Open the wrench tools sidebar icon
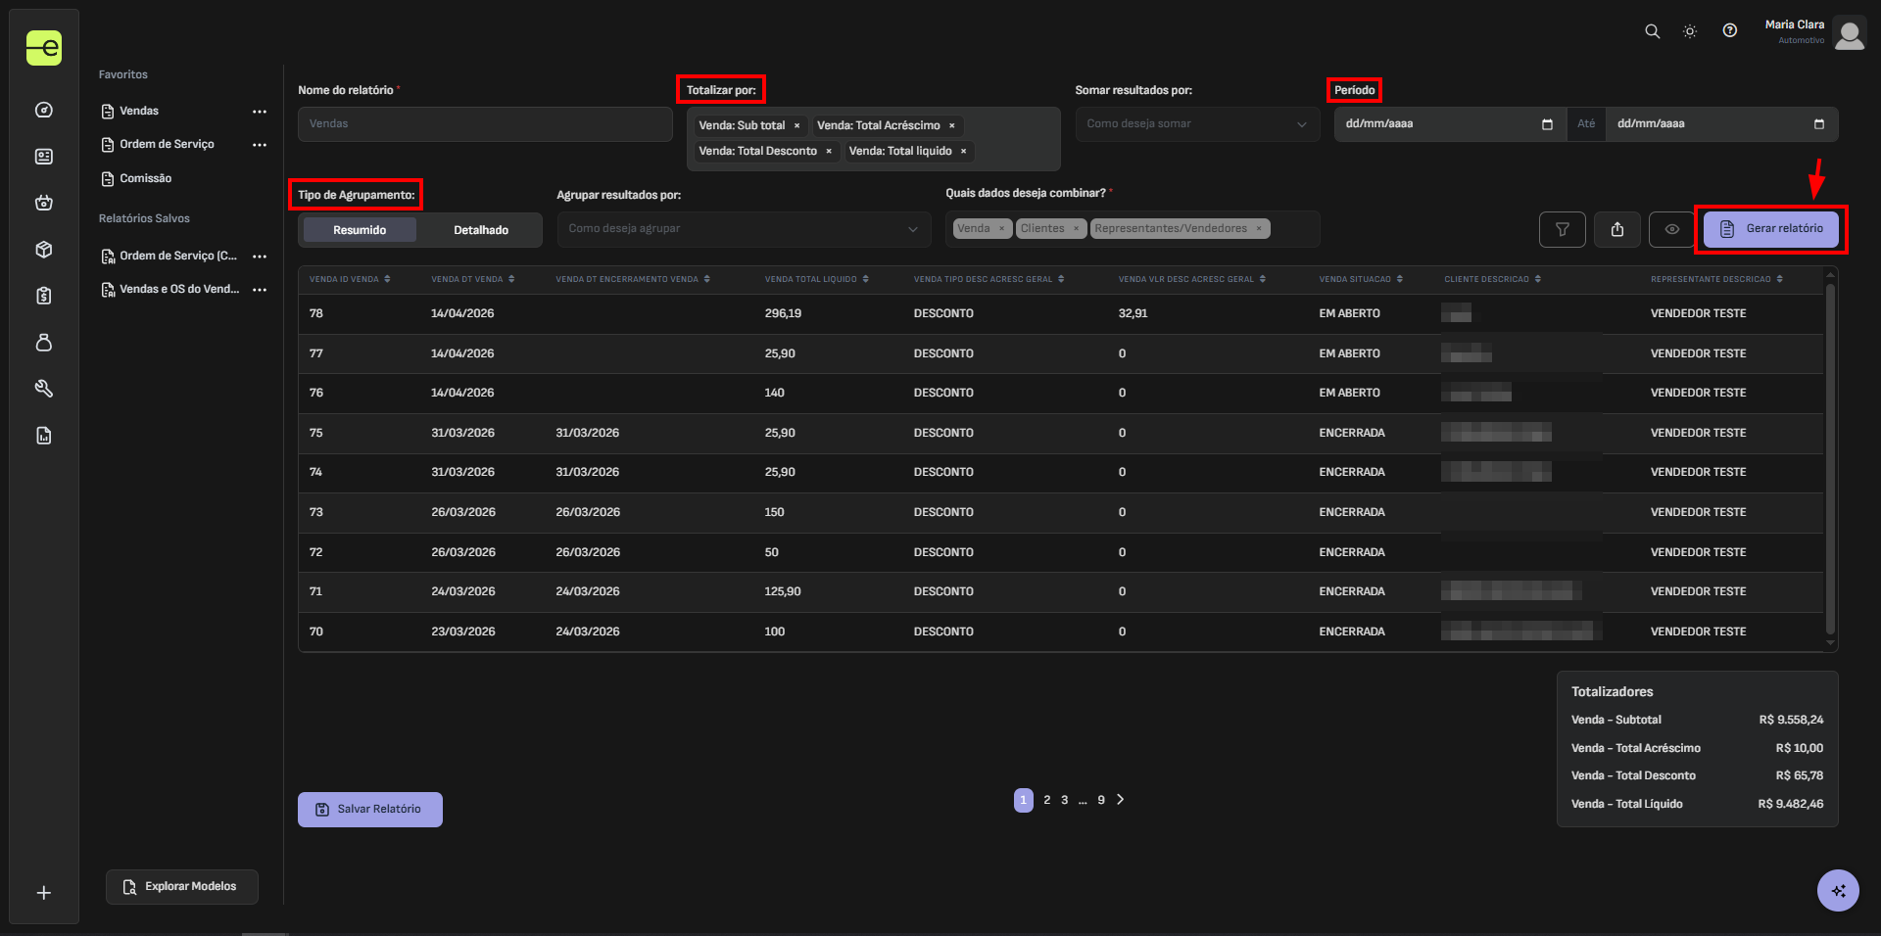Screen dimensions: 1881x936 [44, 389]
